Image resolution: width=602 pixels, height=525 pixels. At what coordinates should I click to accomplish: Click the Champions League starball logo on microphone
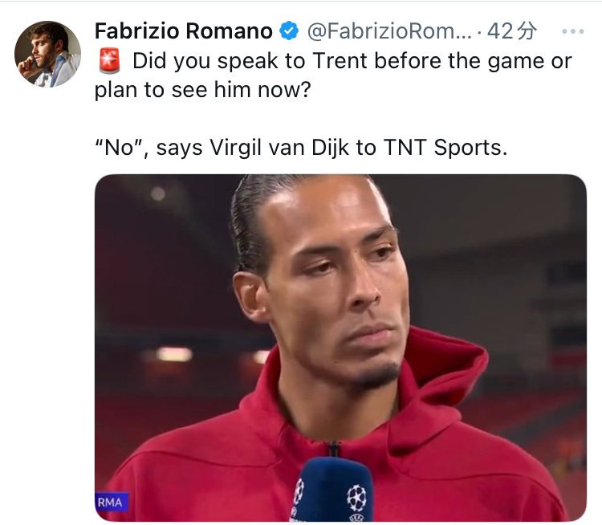[355, 494]
